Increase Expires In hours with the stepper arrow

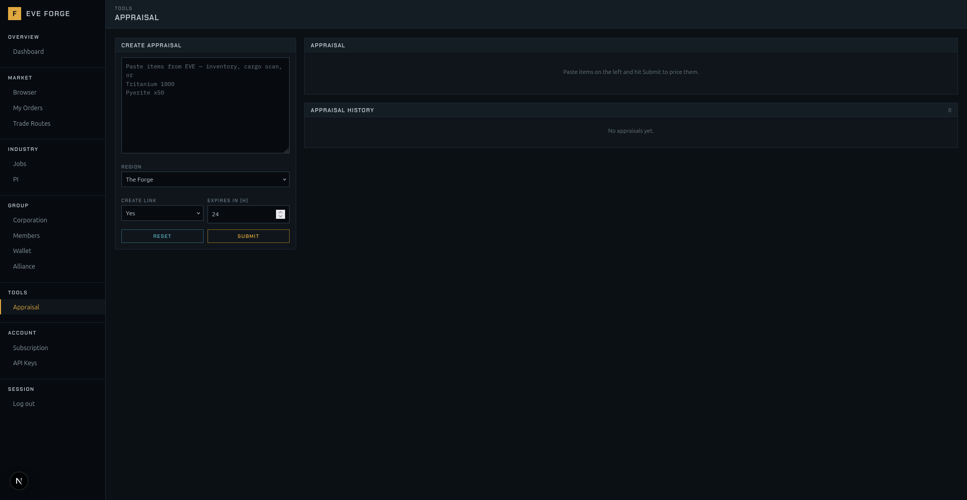281,212
